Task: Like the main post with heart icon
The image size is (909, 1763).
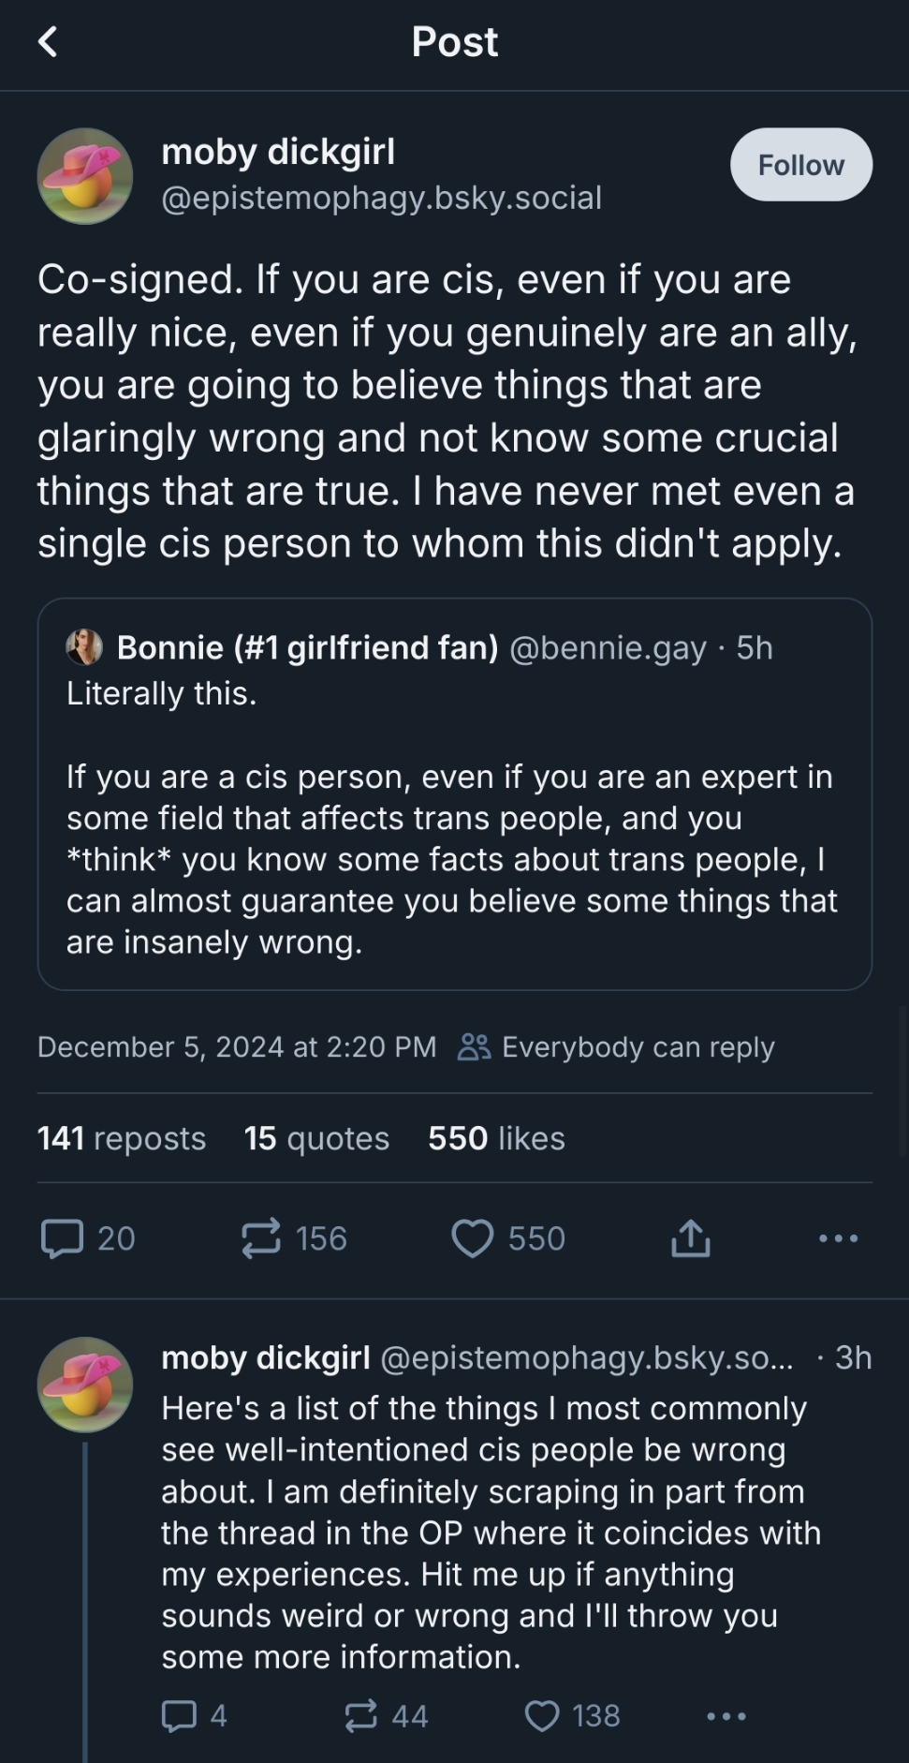Action: pyautogui.click(x=473, y=1238)
